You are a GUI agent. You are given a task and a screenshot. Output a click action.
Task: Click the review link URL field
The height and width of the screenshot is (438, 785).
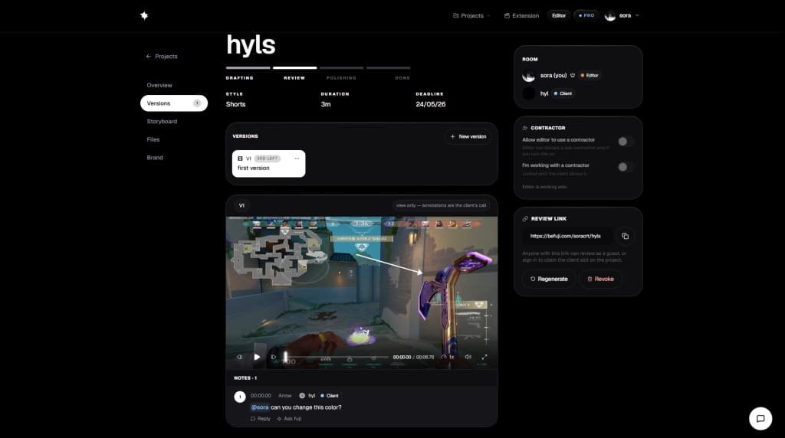click(x=567, y=236)
